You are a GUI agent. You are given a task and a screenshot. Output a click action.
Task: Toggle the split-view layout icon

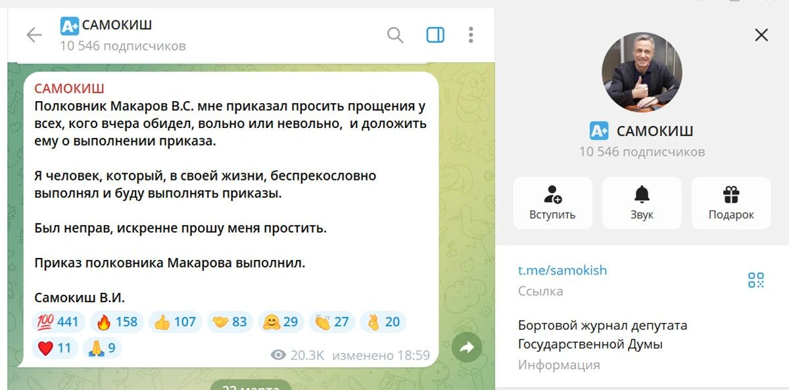[435, 35]
